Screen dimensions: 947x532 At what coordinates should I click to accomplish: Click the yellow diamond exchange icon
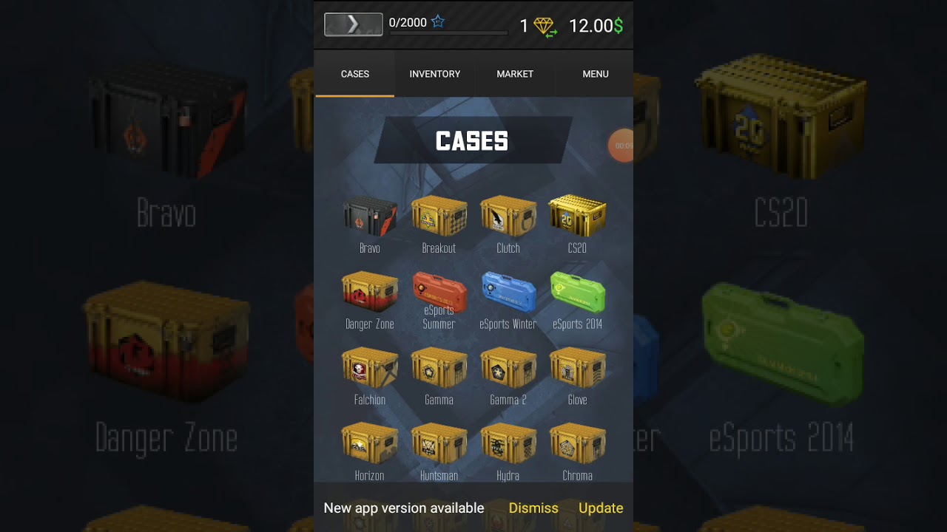coord(545,27)
